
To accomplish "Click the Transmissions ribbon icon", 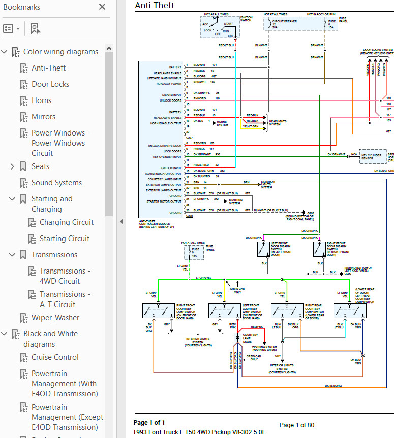I will [23, 254].
